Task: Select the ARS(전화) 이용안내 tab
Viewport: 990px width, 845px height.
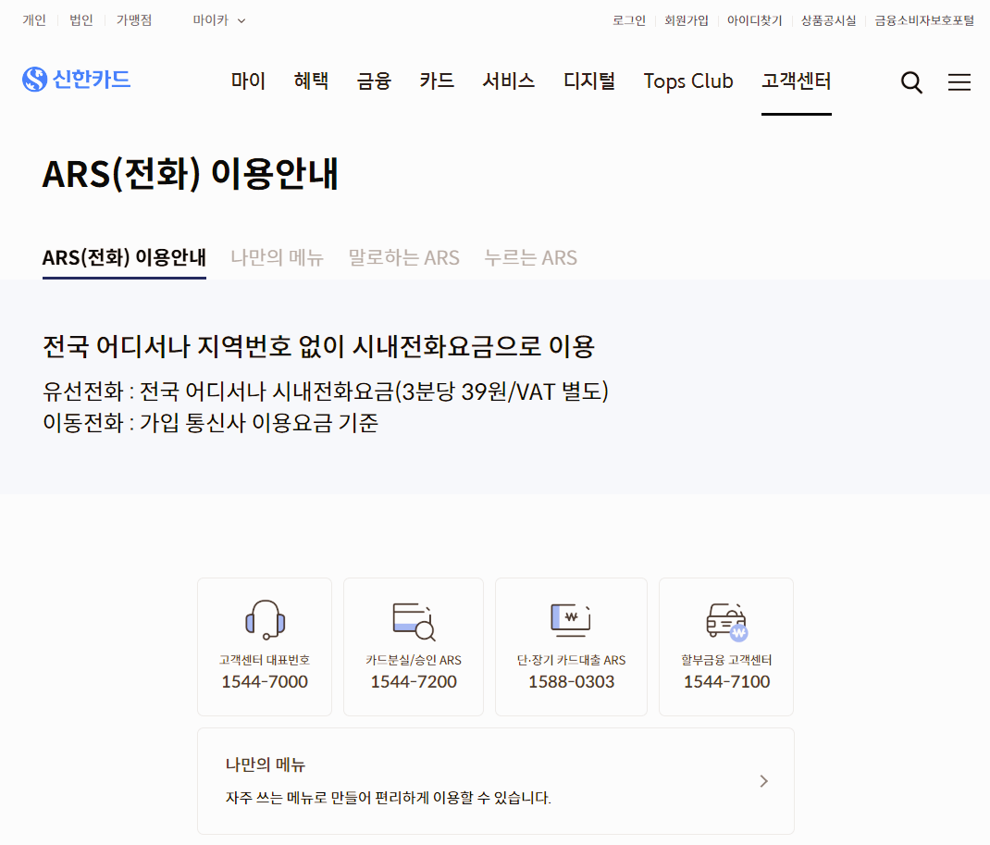Action: pos(124,257)
